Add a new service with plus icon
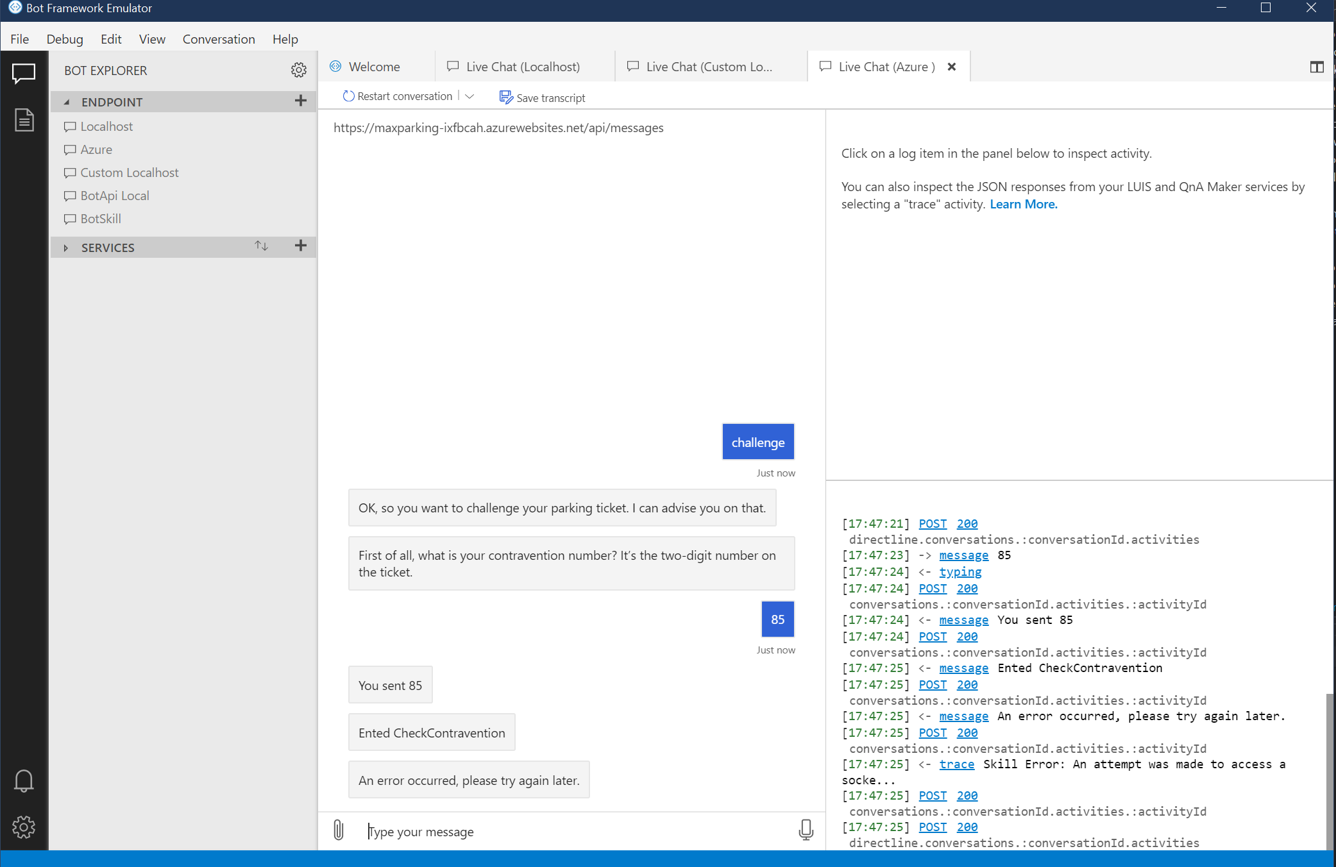 300,246
